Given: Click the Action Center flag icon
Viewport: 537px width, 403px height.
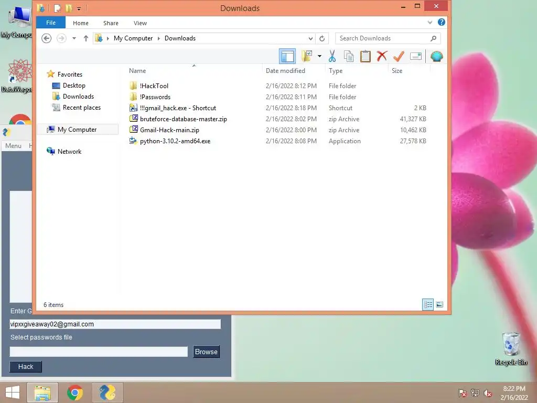Looking at the screenshot, I should tap(463, 393).
